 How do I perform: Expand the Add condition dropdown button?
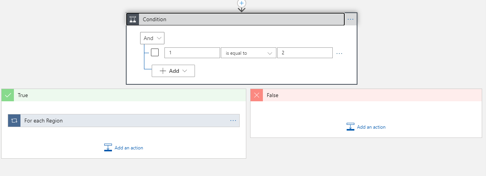pyautogui.click(x=173, y=71)
